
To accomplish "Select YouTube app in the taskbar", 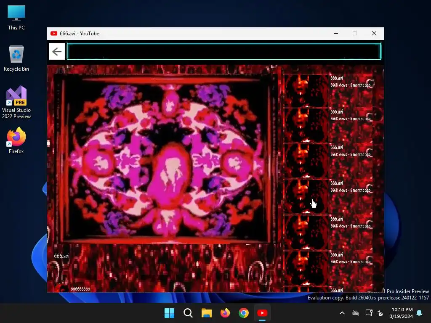I will click(x=262, y=313).
